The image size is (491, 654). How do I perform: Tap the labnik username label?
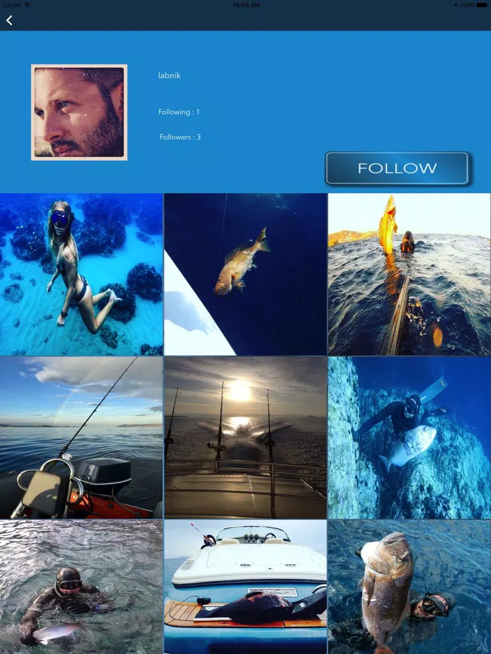click(169, 75)
